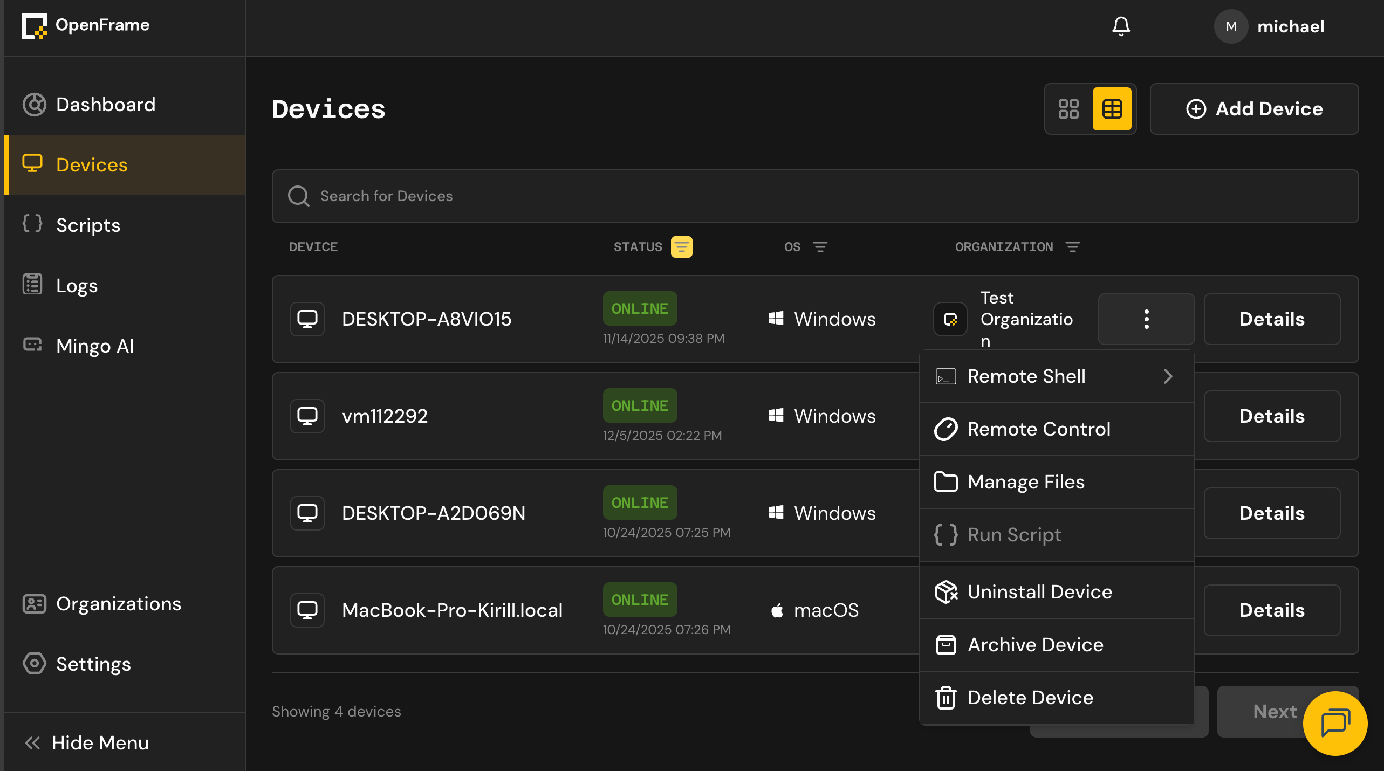Choose Manage Files from context menu

point(1057,482)
